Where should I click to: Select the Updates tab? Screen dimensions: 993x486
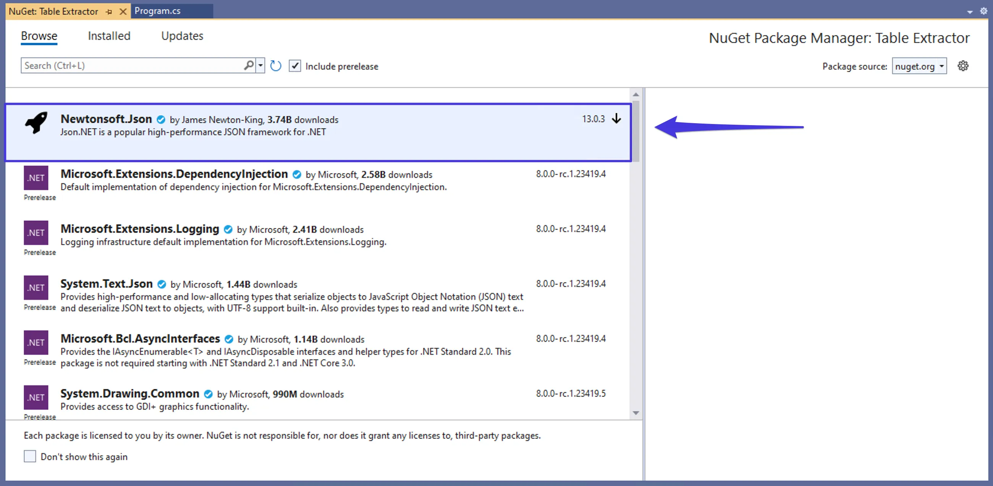[182, 36]
